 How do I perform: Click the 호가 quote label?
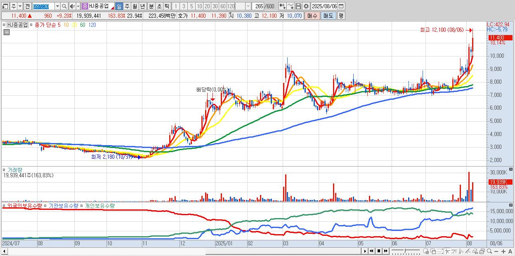pyautogui.click(x=182, y=16)
